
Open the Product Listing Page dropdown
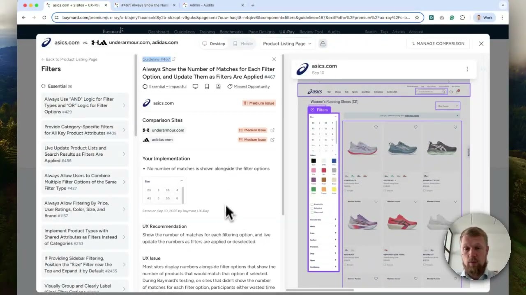287,44
